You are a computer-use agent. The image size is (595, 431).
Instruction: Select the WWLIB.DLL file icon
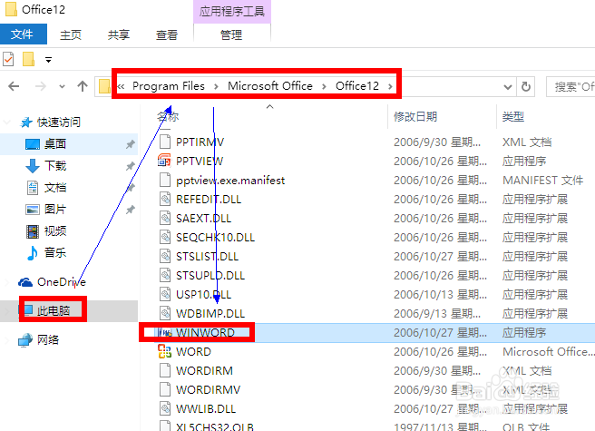(165, 408)
